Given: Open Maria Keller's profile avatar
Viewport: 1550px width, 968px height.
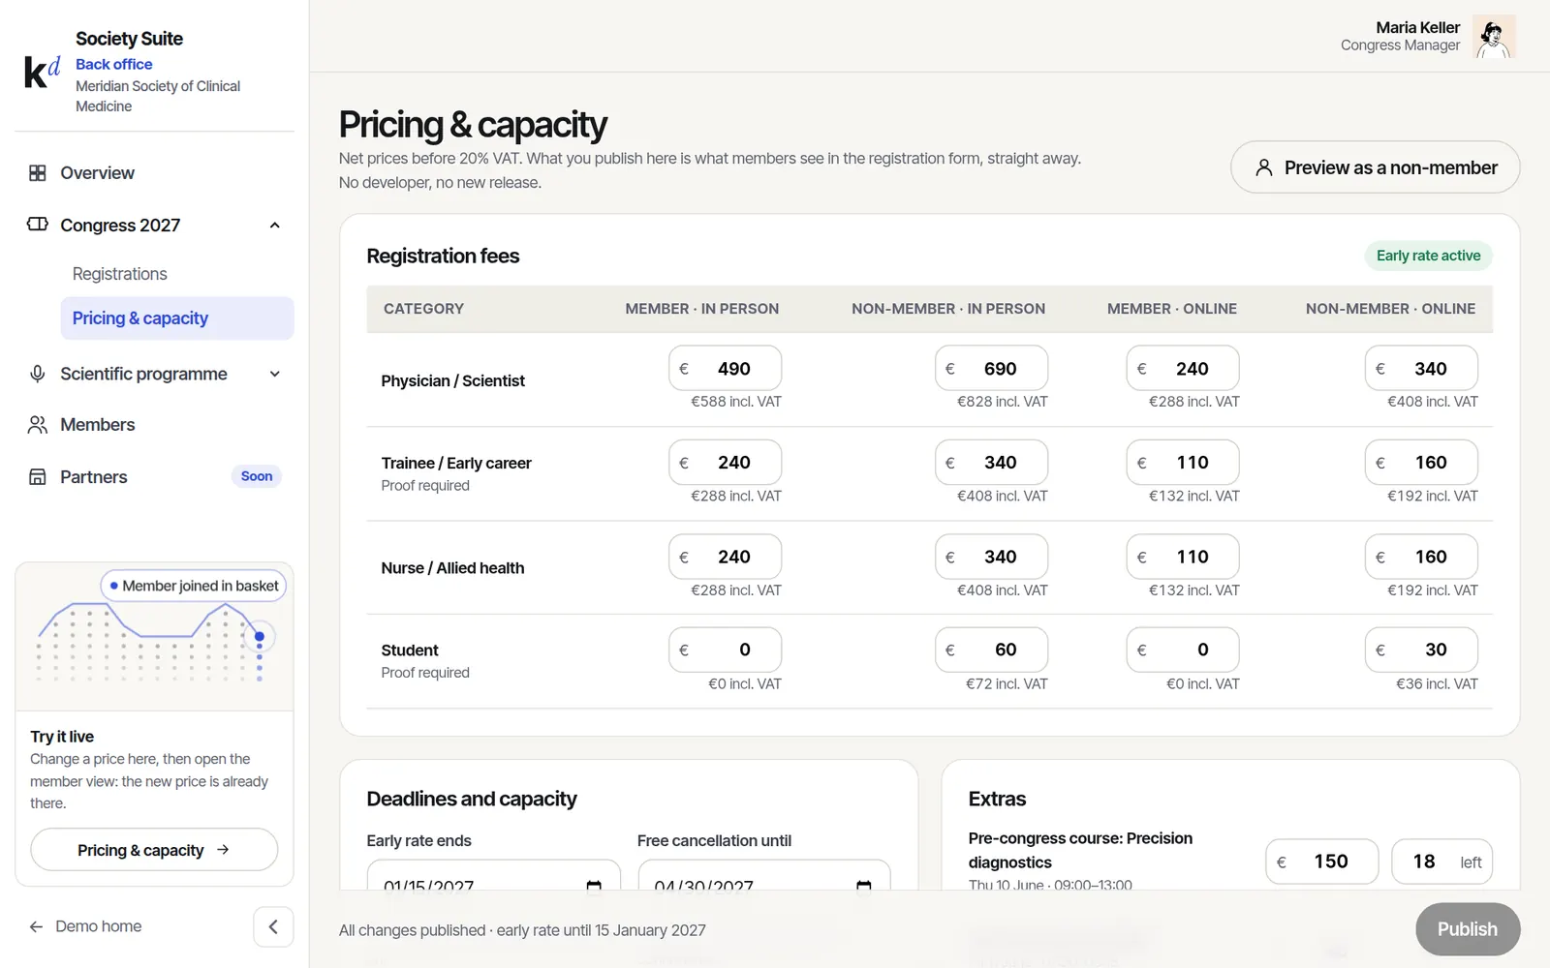Looking at the screenshot, I should click(1494, 37).
